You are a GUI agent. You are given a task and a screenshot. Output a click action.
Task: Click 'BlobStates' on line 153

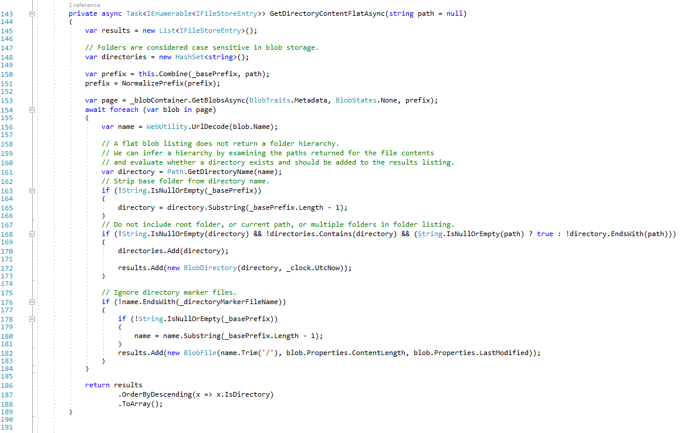click(356, 100)
